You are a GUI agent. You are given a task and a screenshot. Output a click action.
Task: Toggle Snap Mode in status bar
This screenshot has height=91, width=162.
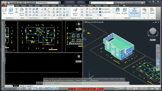(x=21, y=89)
